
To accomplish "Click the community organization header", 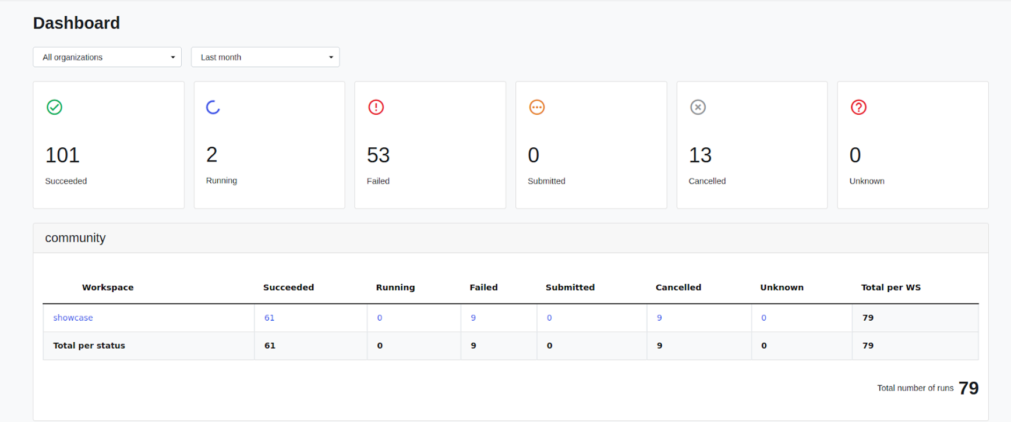I will pyautogui.click(x=511, y=238).
